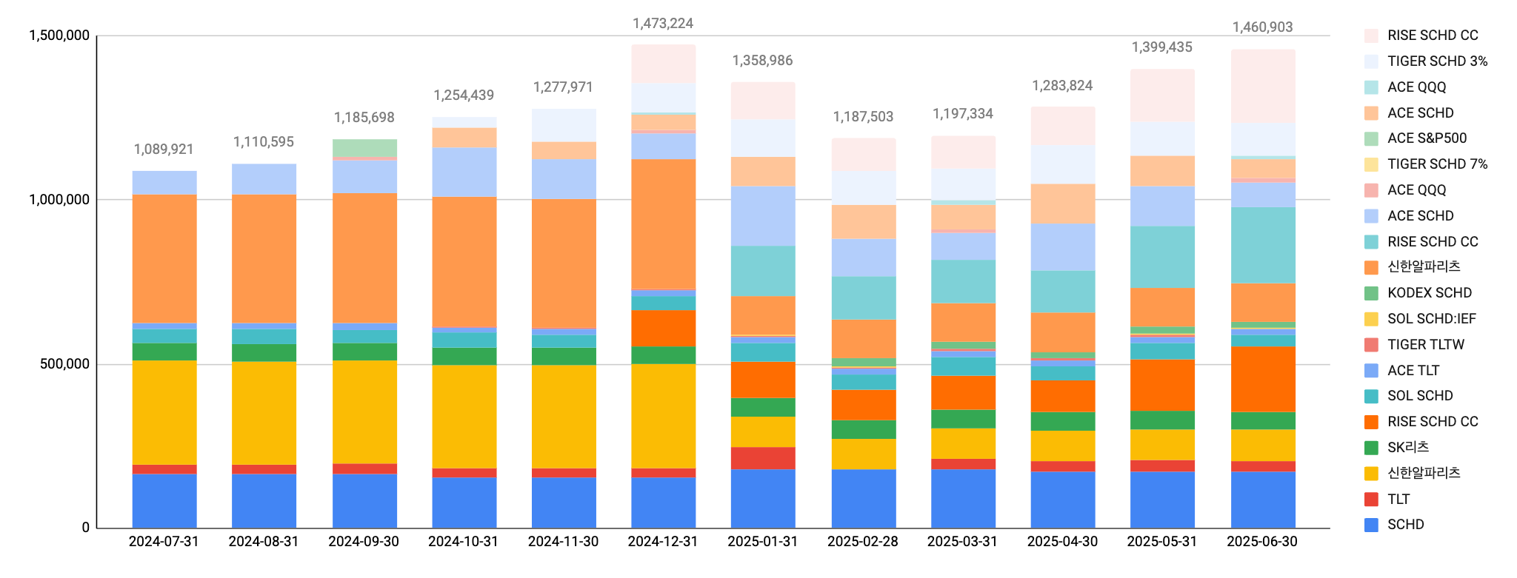1517x578 pixels.
Task: Click the 1,473,224 total data label
Action: (662, 24)
